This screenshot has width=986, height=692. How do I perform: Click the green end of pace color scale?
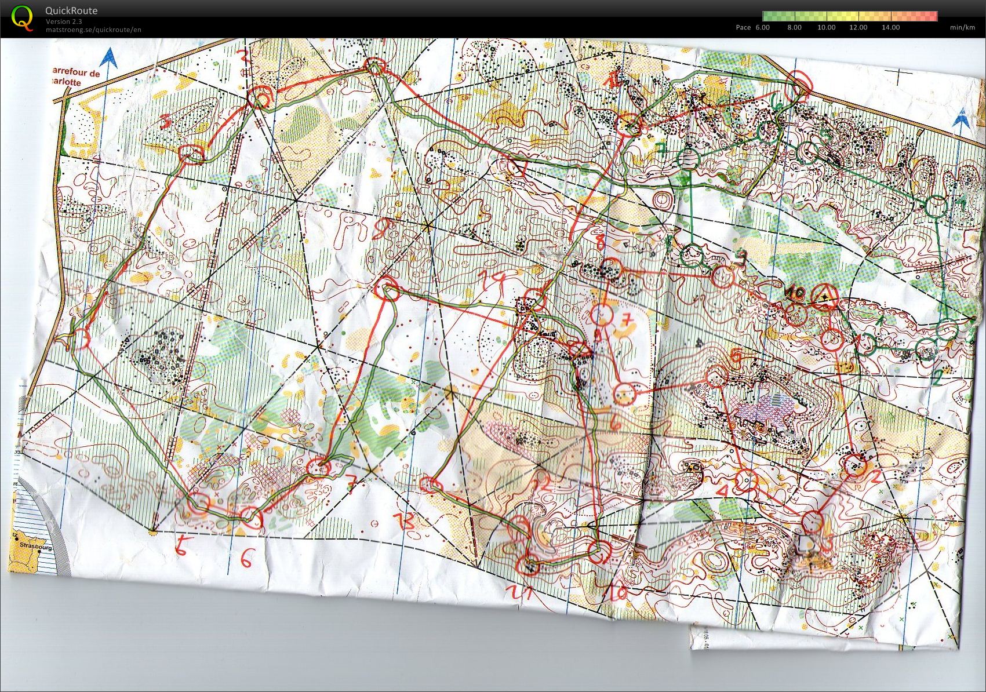(x=768, y=16)
